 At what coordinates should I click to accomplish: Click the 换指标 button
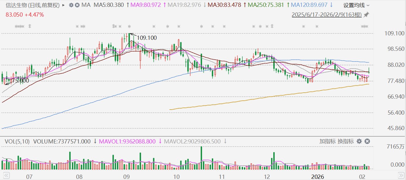pyautogui.click(x=346, y=141)
